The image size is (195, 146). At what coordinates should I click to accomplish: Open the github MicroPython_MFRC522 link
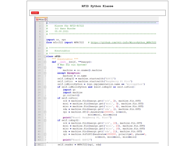(x=123, y=43)
